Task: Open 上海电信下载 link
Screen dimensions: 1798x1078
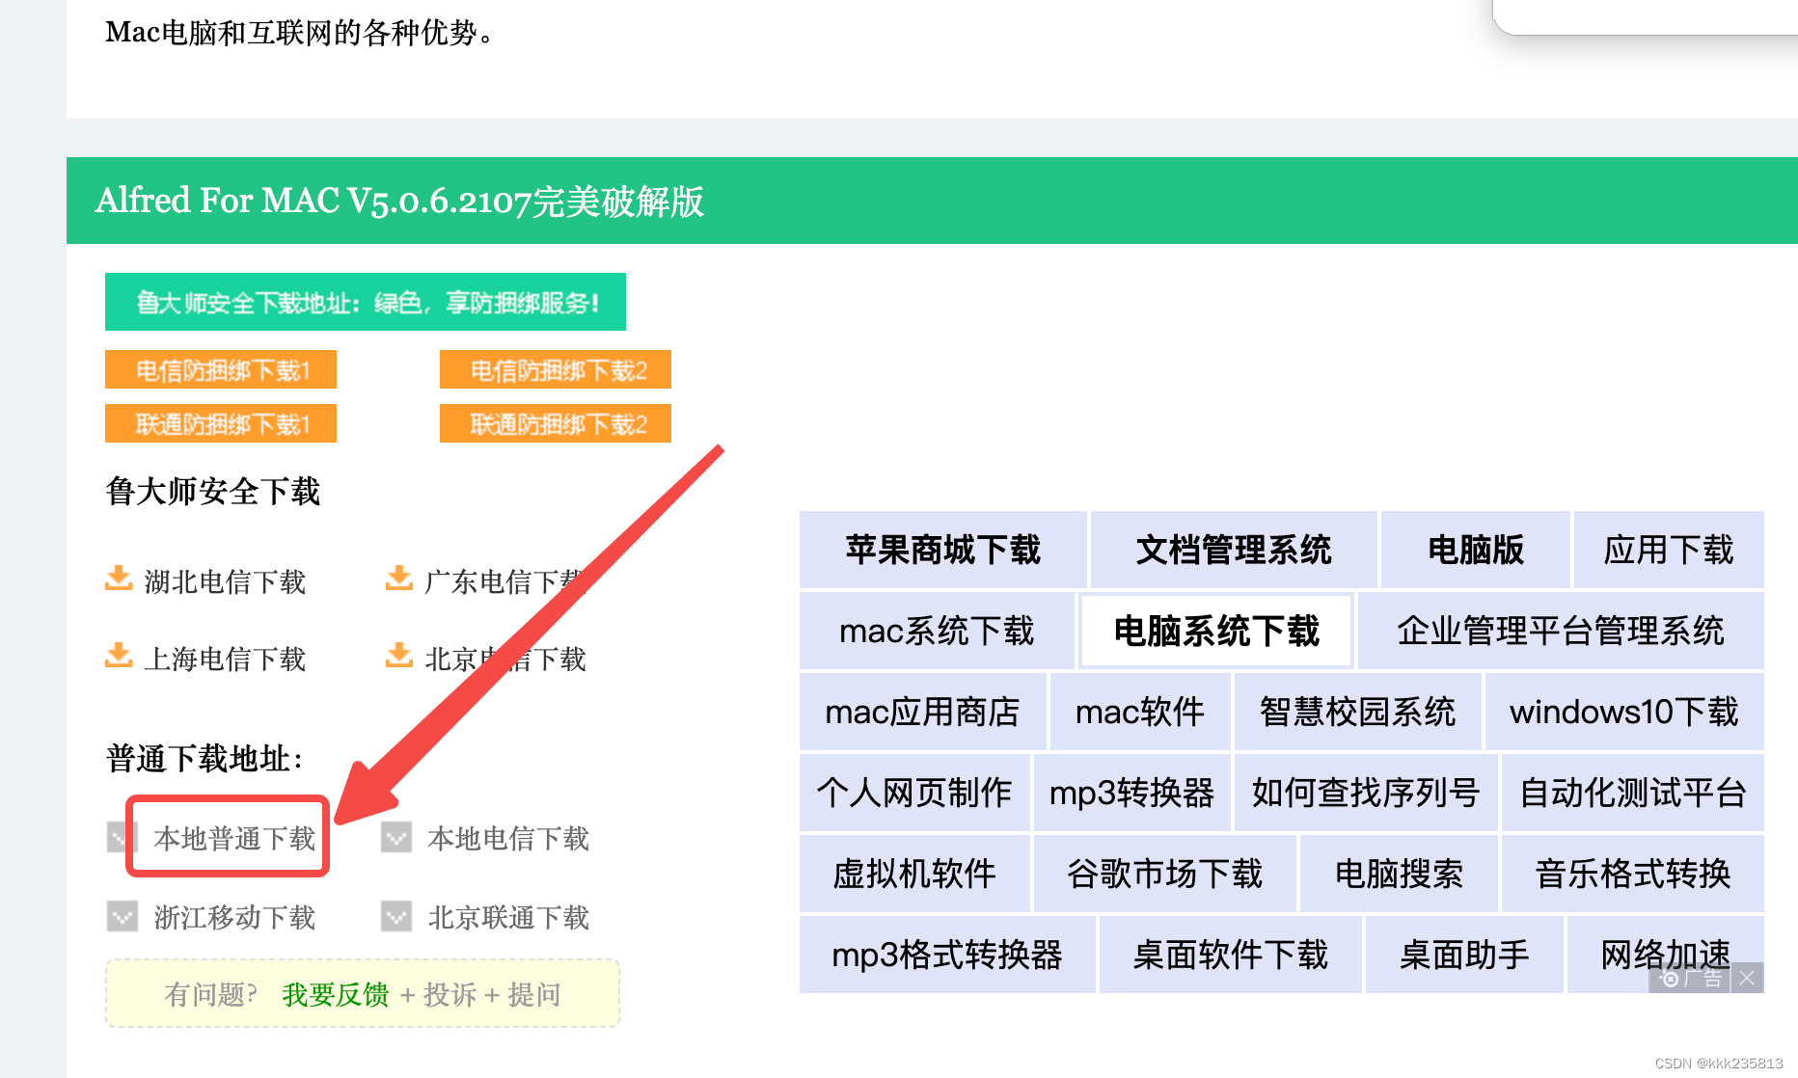Action: tap(225, 659)
